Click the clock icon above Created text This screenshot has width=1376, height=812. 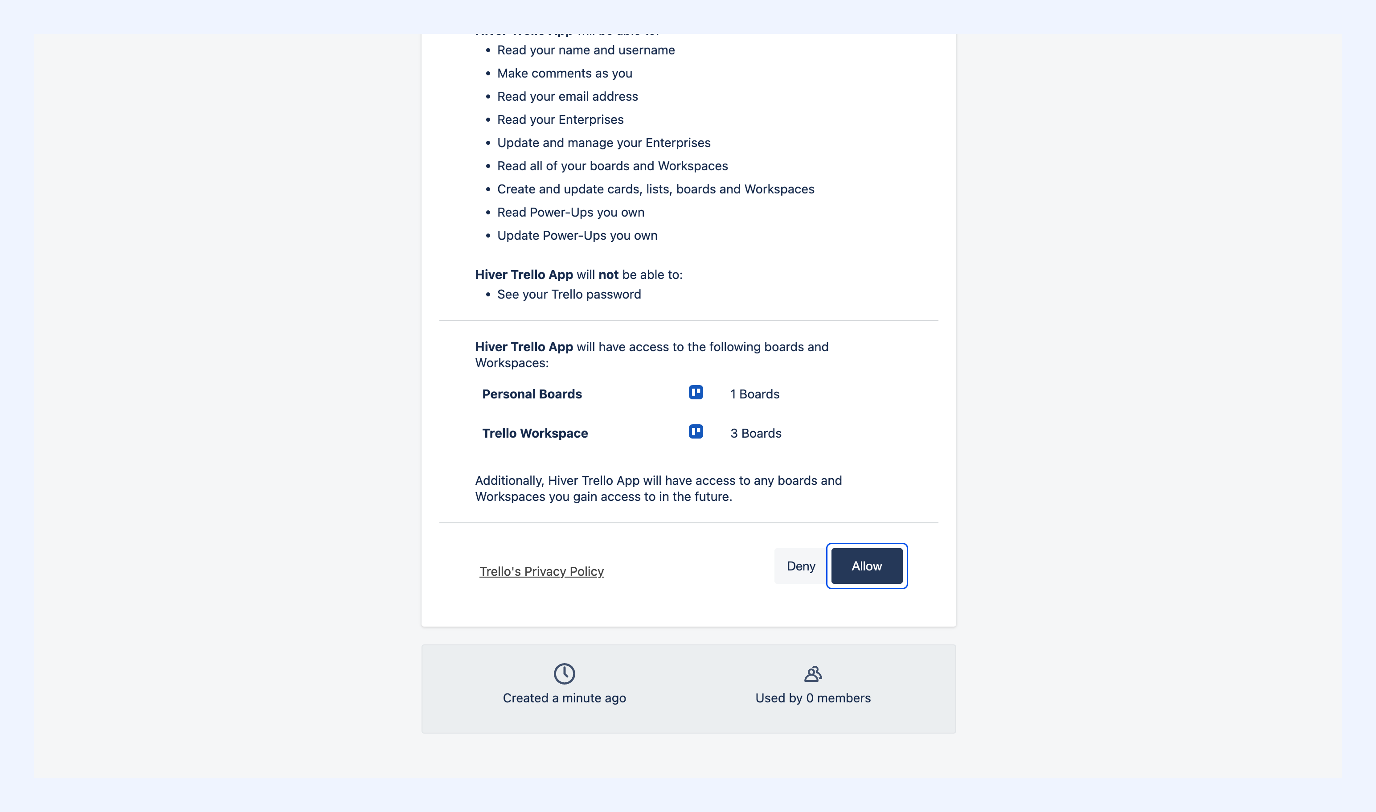[x=564, y=673]
